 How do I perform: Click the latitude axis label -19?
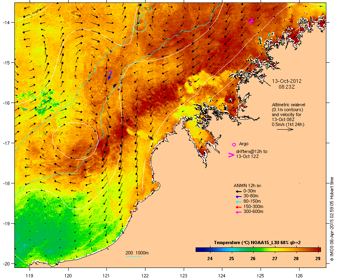[6, 224]
